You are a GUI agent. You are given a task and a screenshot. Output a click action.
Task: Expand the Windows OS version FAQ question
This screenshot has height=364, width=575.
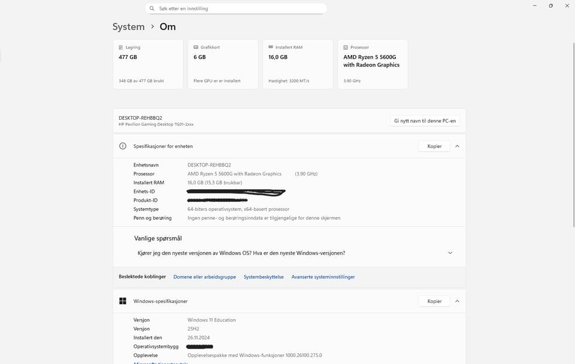pyautogui.click(x=450, y=253)
